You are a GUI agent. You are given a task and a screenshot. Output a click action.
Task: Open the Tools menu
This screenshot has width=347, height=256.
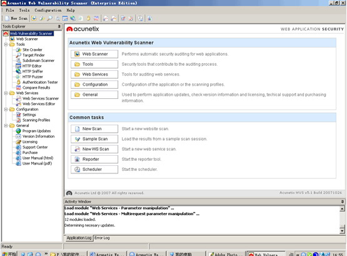point(24,10)
